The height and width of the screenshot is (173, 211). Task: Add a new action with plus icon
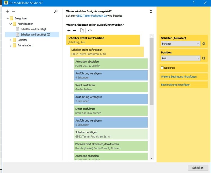pos(69,30)
